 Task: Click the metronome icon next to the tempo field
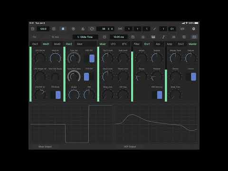[x=54, y=29]
